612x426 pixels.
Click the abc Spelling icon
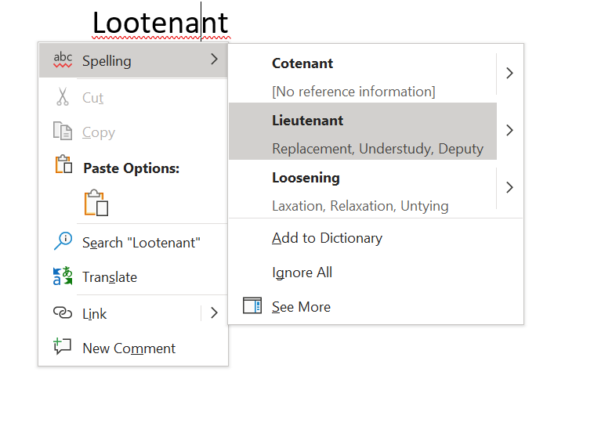tap(63, 60)
